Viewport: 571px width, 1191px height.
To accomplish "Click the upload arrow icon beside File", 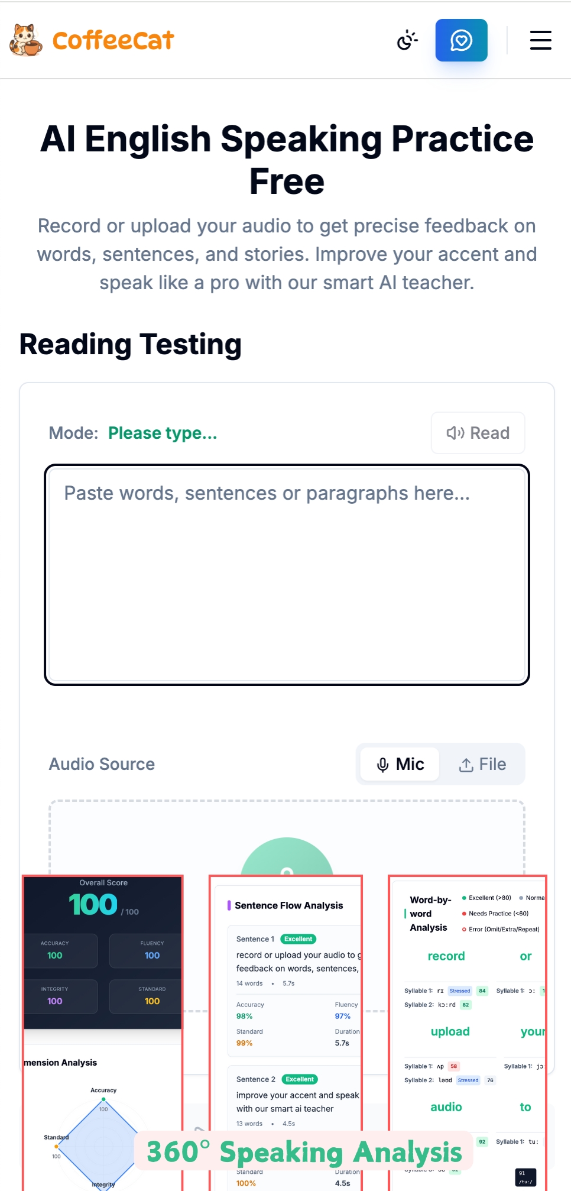I will [466, 764].
